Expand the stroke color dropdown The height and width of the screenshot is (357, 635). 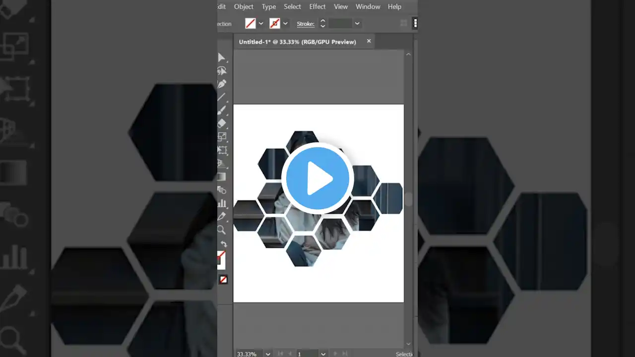[285, 24]
